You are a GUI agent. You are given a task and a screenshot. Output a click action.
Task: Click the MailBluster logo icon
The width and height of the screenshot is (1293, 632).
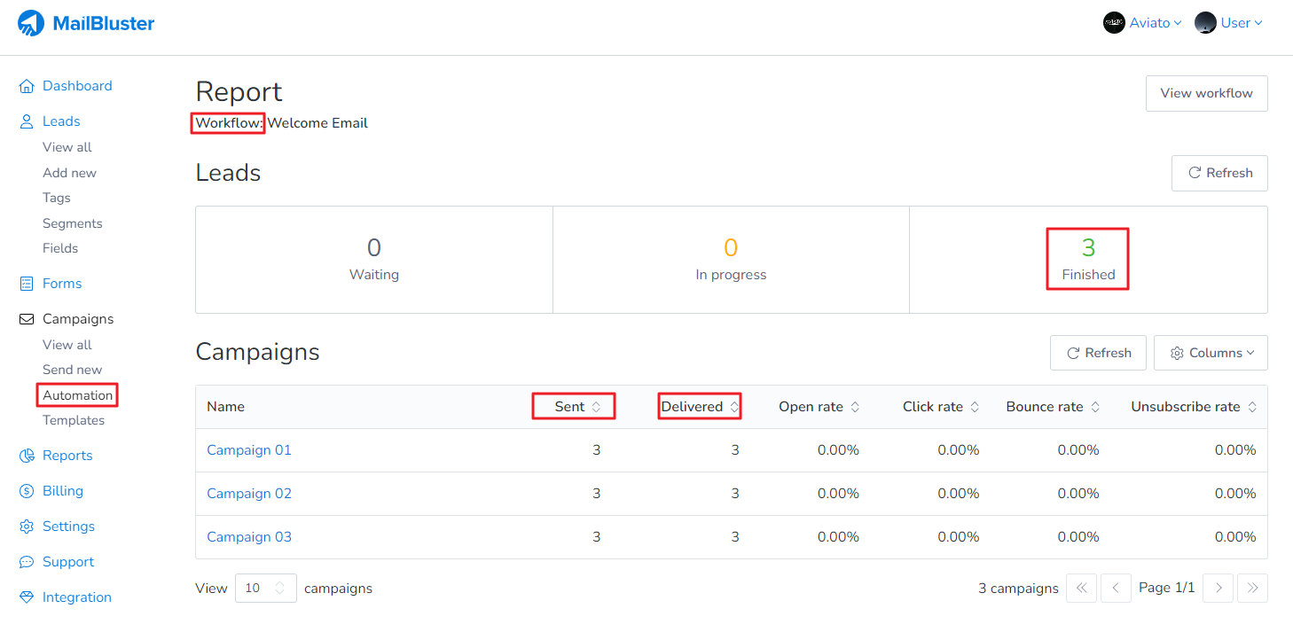[x=31, y=23]
